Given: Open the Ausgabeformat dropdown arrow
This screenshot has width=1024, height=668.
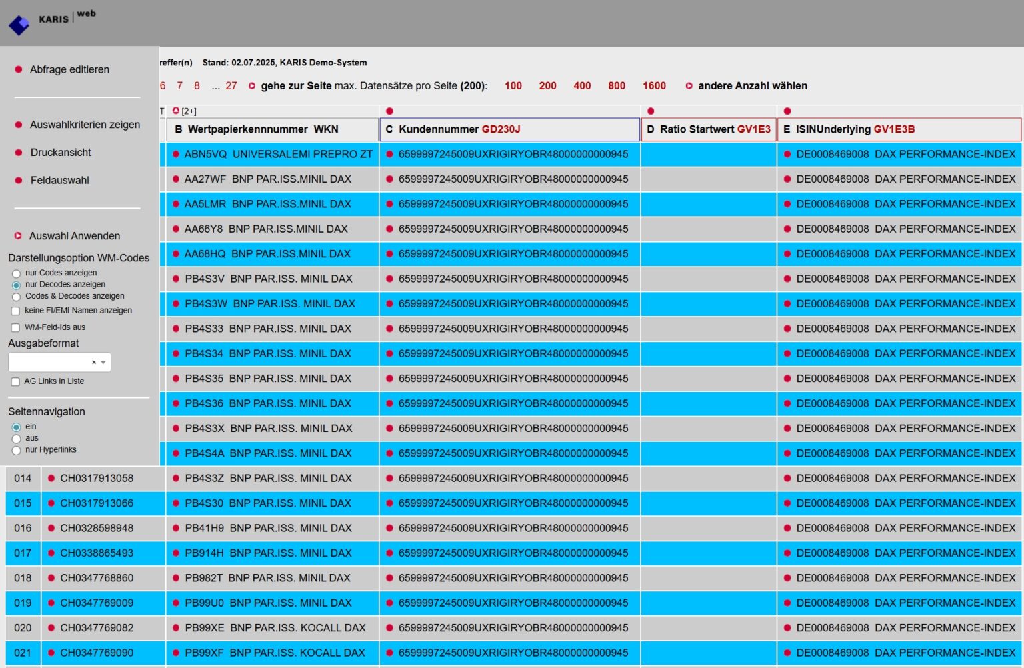Looking at the screenshot, I should click(103, 363).
